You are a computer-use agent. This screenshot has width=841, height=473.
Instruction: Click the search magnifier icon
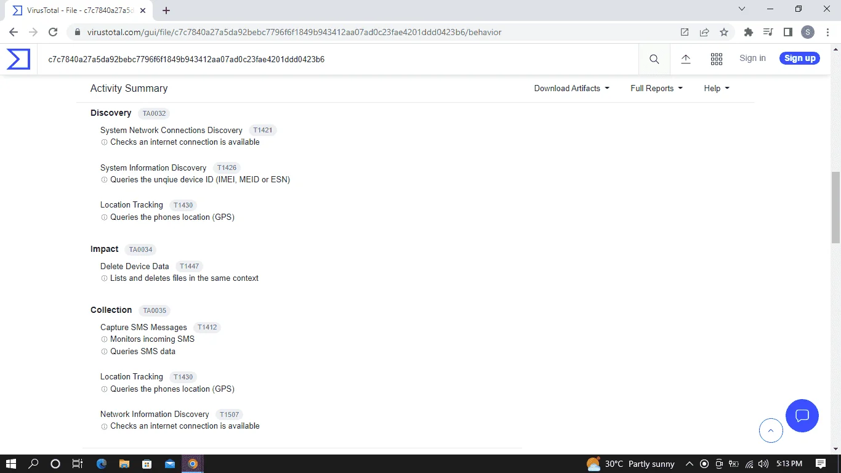[x=654, y=59]
